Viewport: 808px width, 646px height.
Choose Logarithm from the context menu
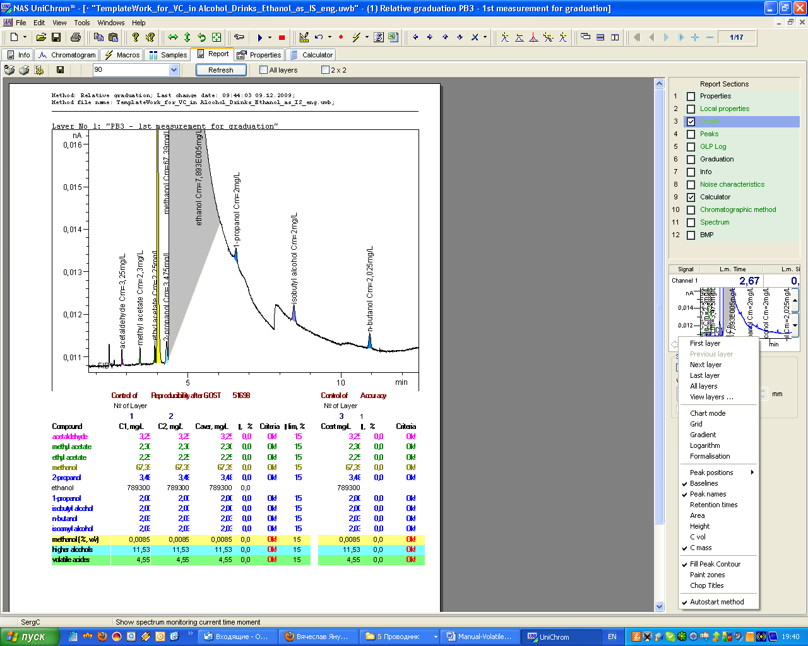pyautogui.click(x=718, y=445)
